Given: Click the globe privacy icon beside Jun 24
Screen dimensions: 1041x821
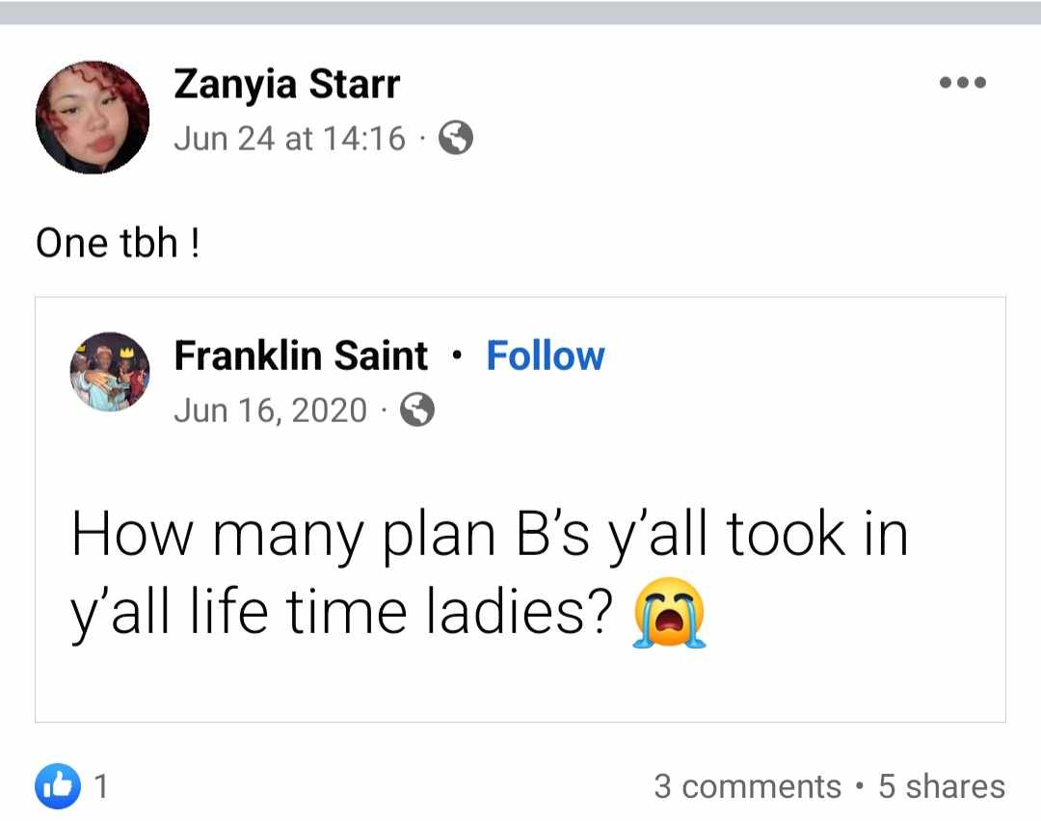Looking at the screenshot, I should pos(456,140).
